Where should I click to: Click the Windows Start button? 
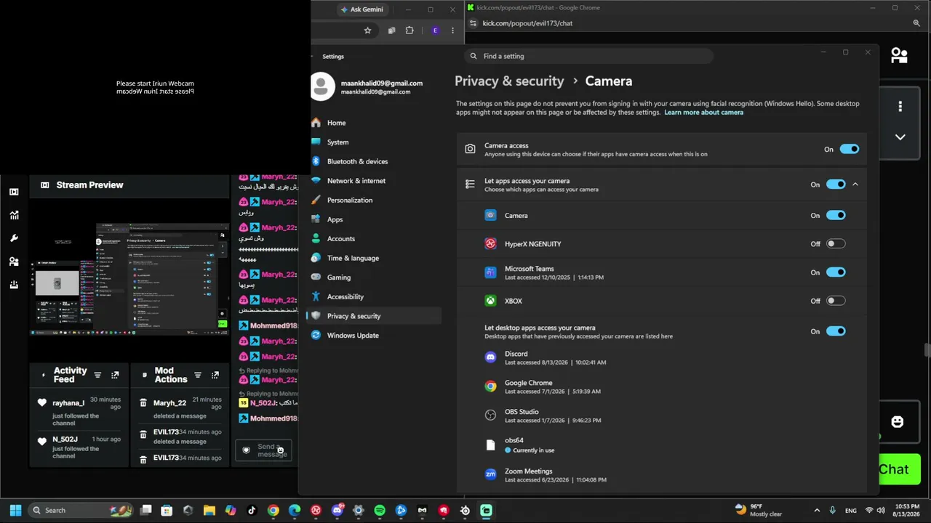pos(15,511)
